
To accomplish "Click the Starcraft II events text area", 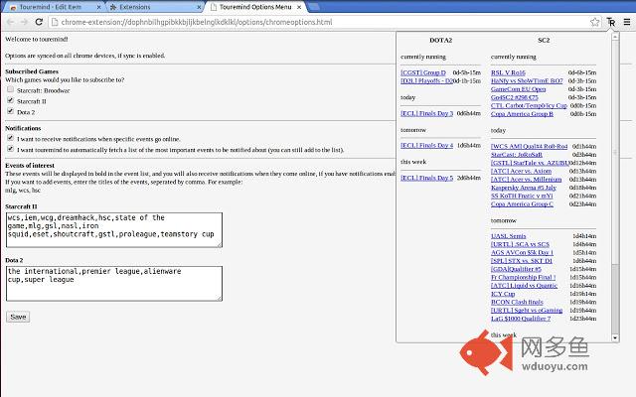I will click(x=114, y=229).
